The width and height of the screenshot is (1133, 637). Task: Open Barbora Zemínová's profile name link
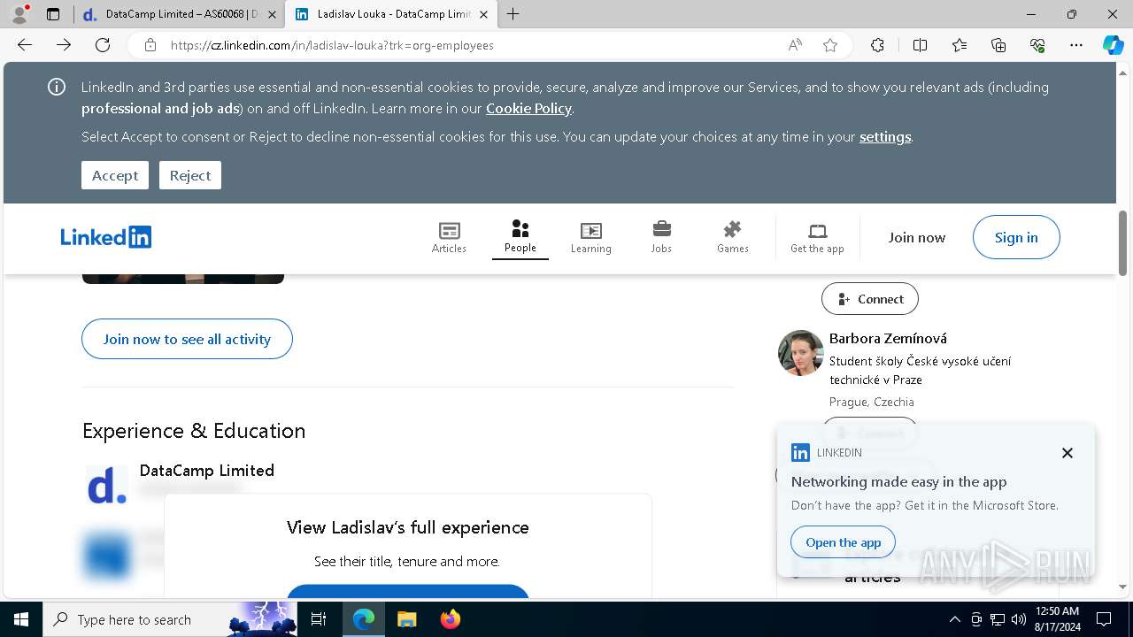coord(888,338)
